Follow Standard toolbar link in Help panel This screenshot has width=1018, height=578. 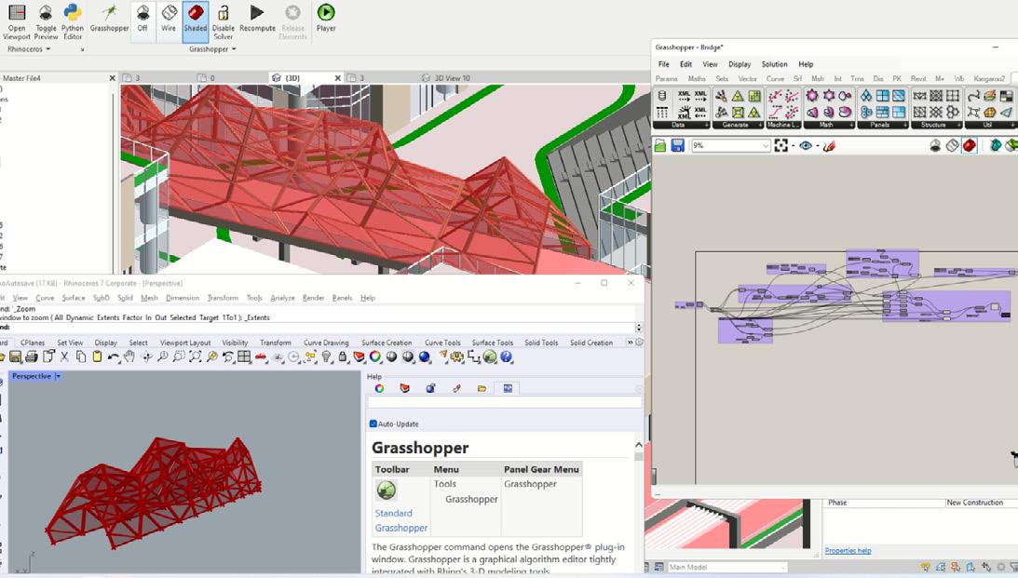coord(393,513)
